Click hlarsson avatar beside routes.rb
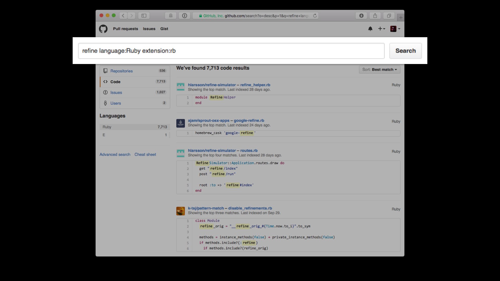This screenshot has height=281, width=500. click(x=180, y=153)
